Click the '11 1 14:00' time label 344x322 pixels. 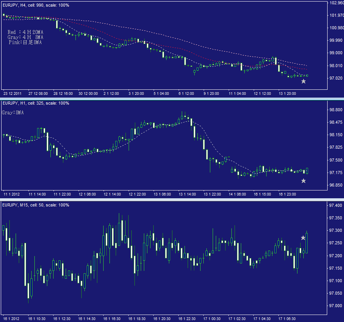37,194
